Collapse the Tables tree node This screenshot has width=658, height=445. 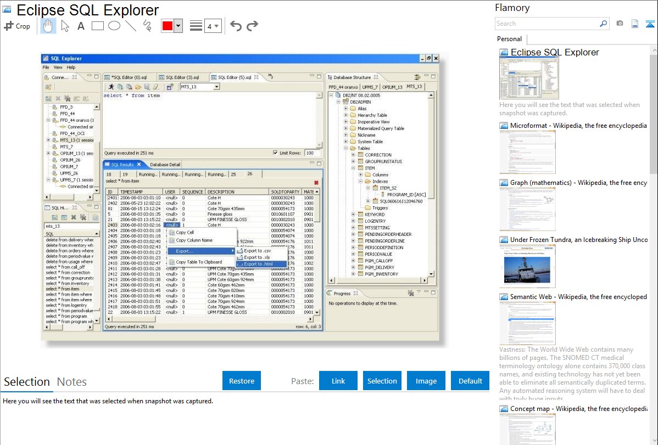click(x=346, y=148)
